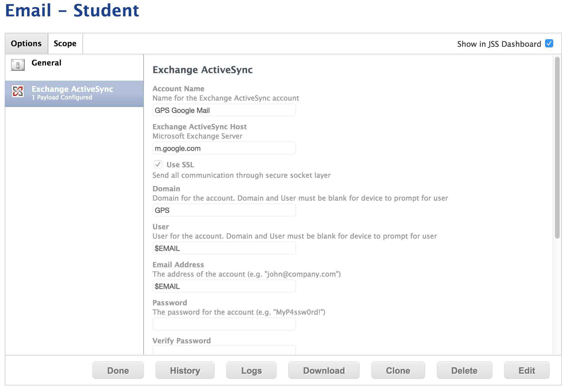
Task: Click the empty Password field
Action: (x=224, y=324)
